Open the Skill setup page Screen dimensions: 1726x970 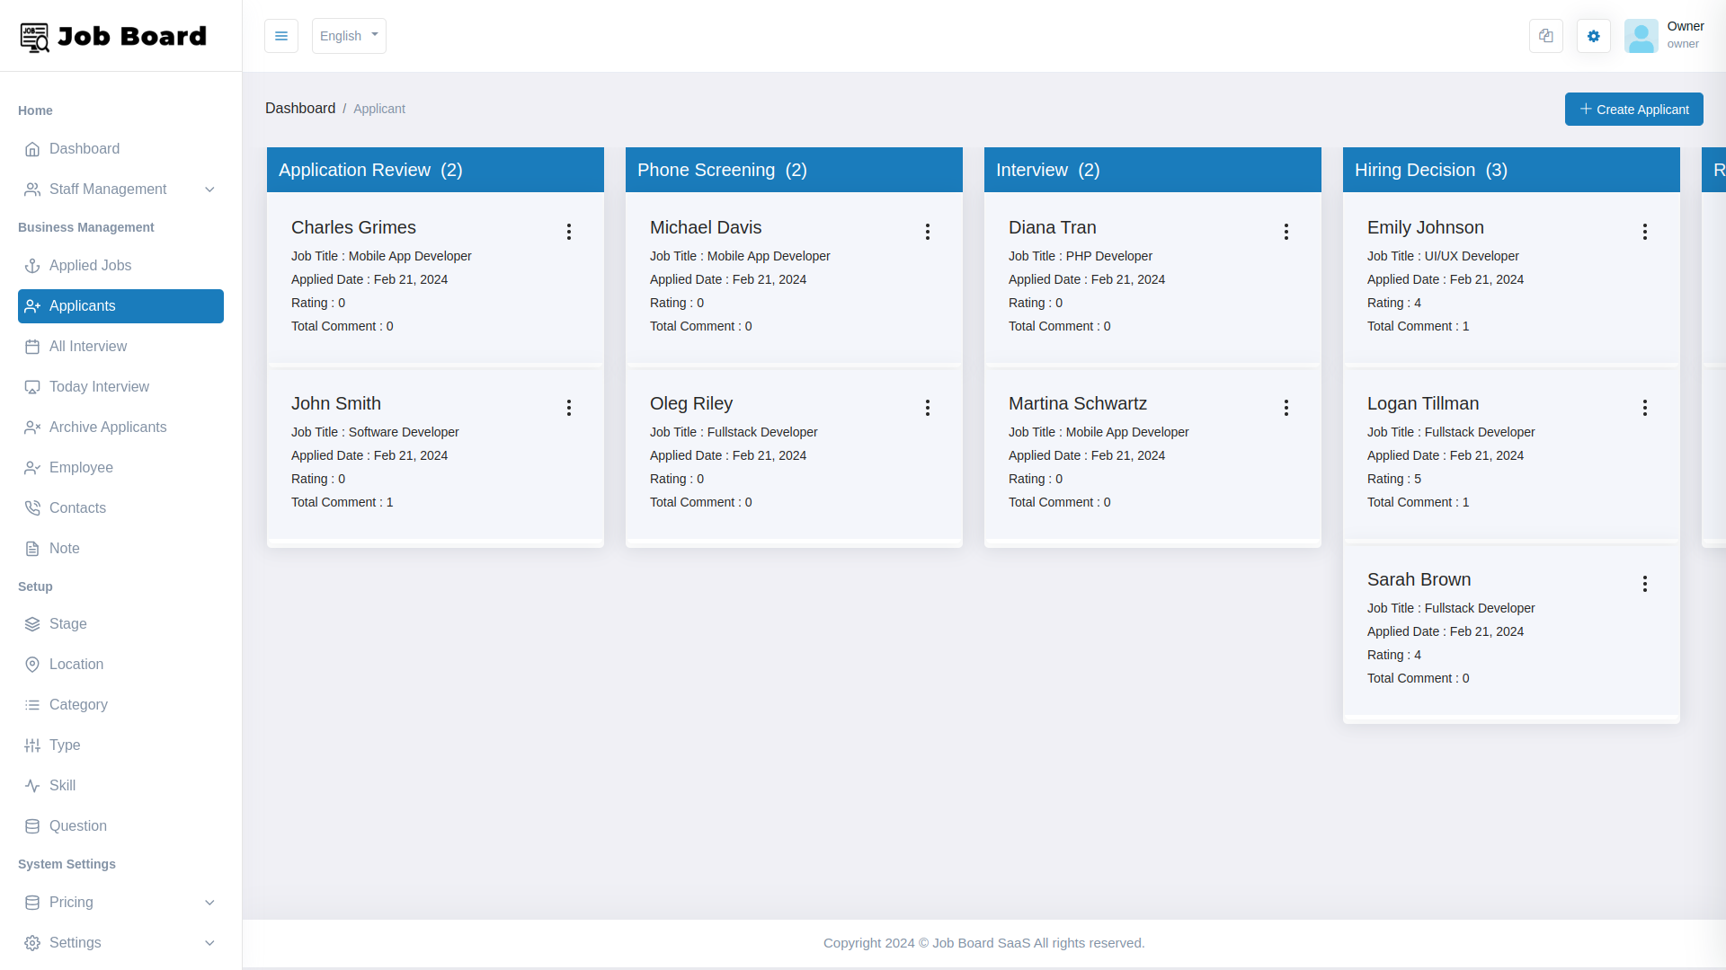pos(62,785)
